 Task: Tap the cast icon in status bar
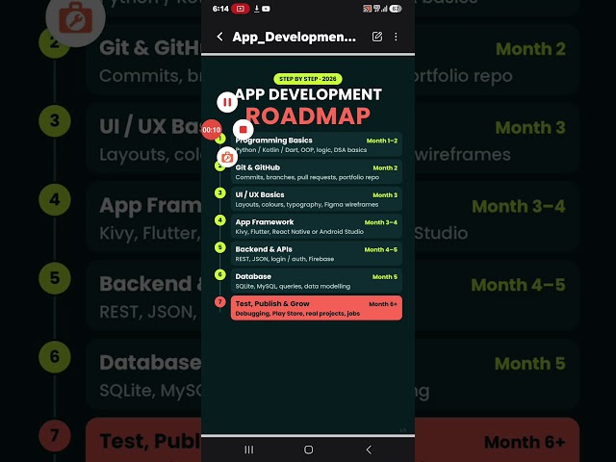click(367, 9)
